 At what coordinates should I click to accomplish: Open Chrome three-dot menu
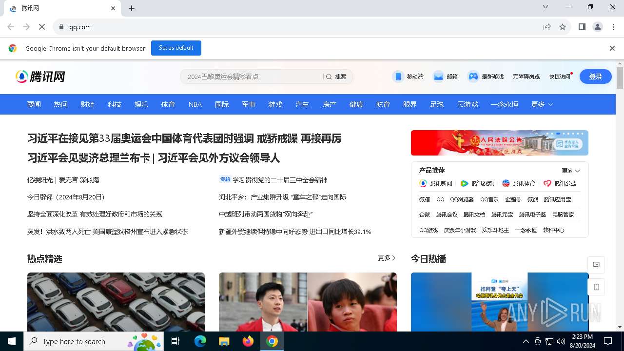click(x=614, y=27)
